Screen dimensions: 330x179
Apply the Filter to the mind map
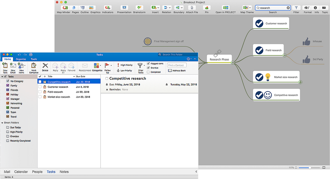[296, 8]
